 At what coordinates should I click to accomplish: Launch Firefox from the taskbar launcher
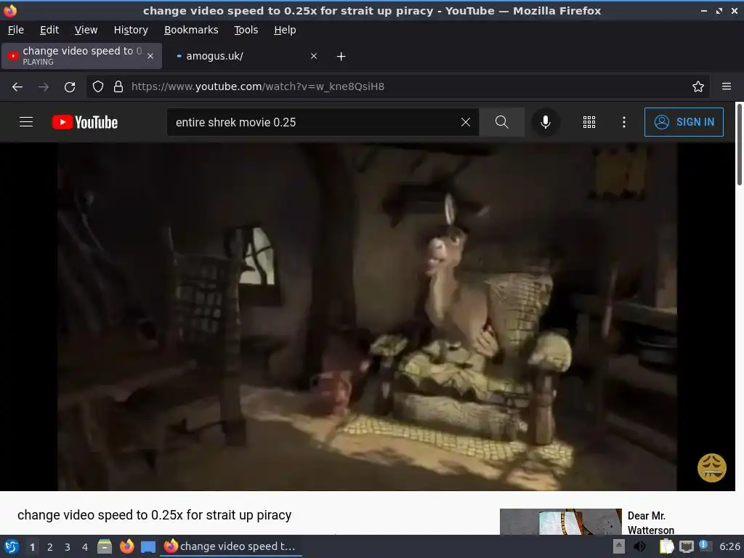(126, 546)
